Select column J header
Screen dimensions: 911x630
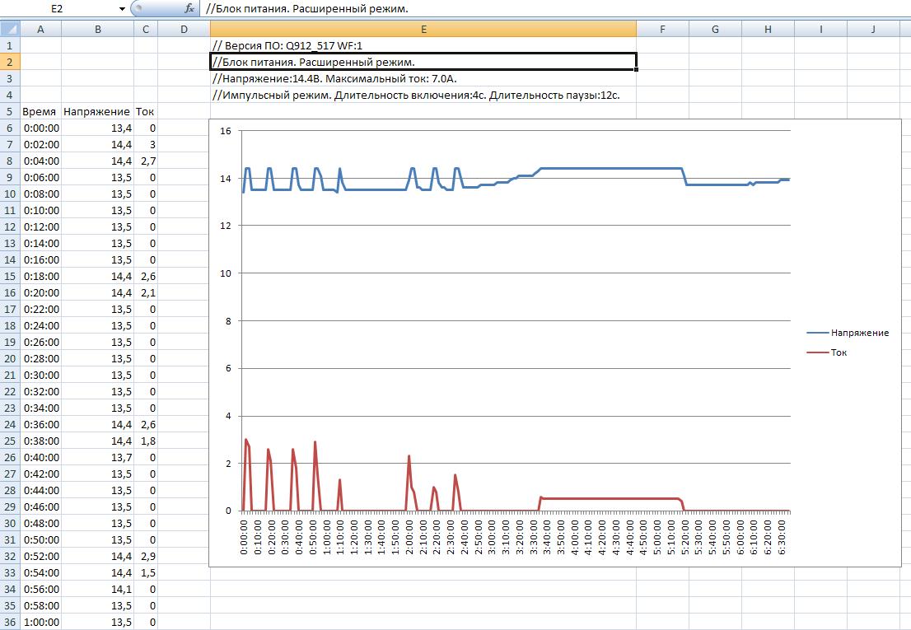873,29
